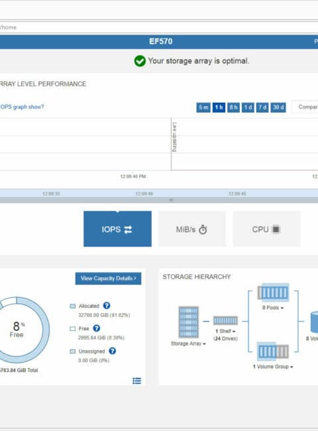Expand the 1 Shelf dropdown
The width and height of the screenshot is (318, 431).
225,331
